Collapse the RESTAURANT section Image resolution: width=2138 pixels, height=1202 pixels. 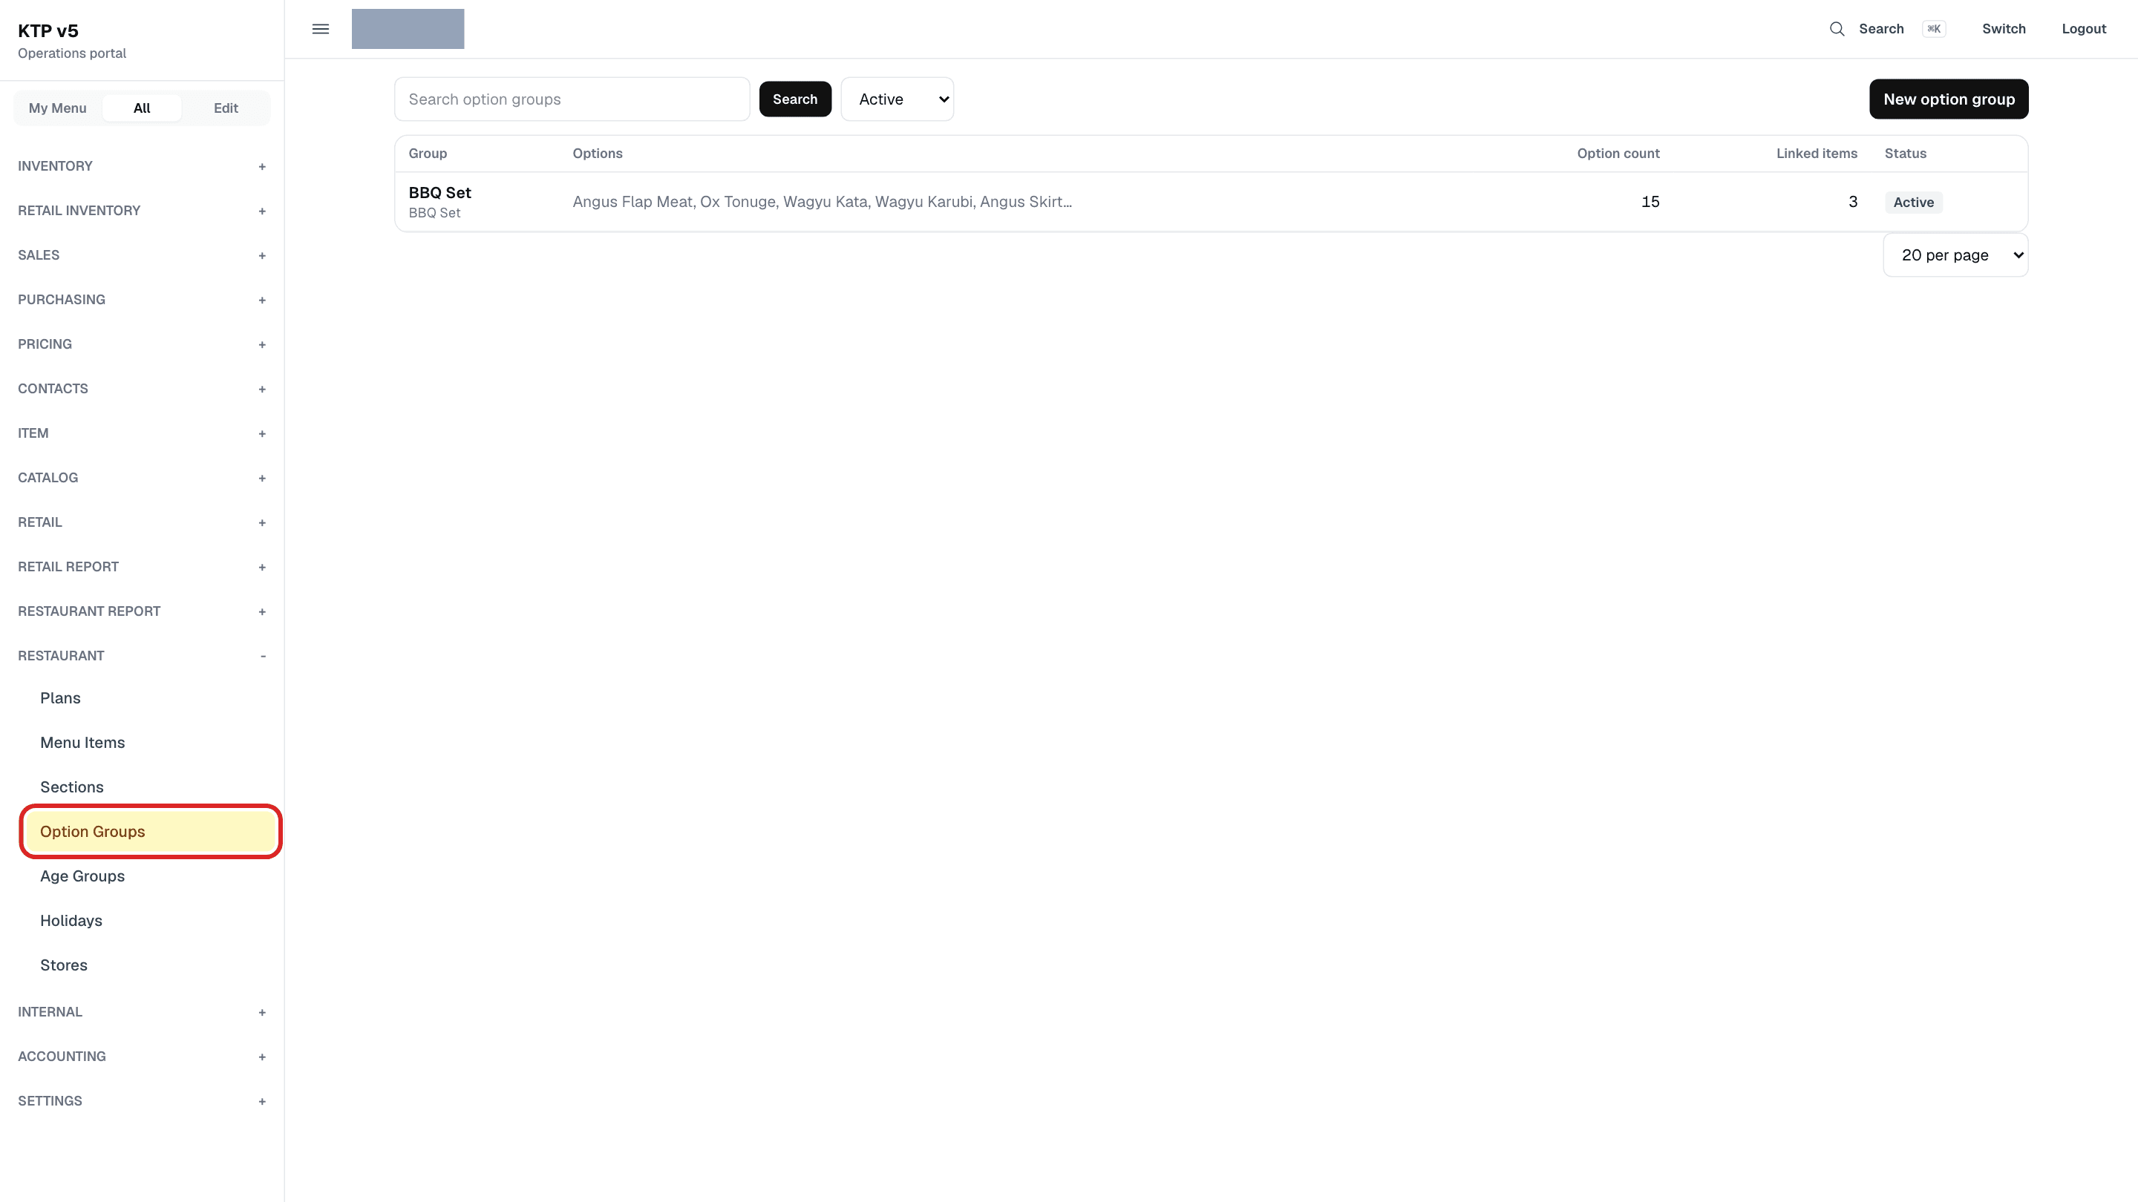tap(142, 656)
